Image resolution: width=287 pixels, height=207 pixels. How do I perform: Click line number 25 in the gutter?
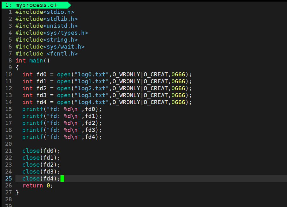tap(9, 179)
